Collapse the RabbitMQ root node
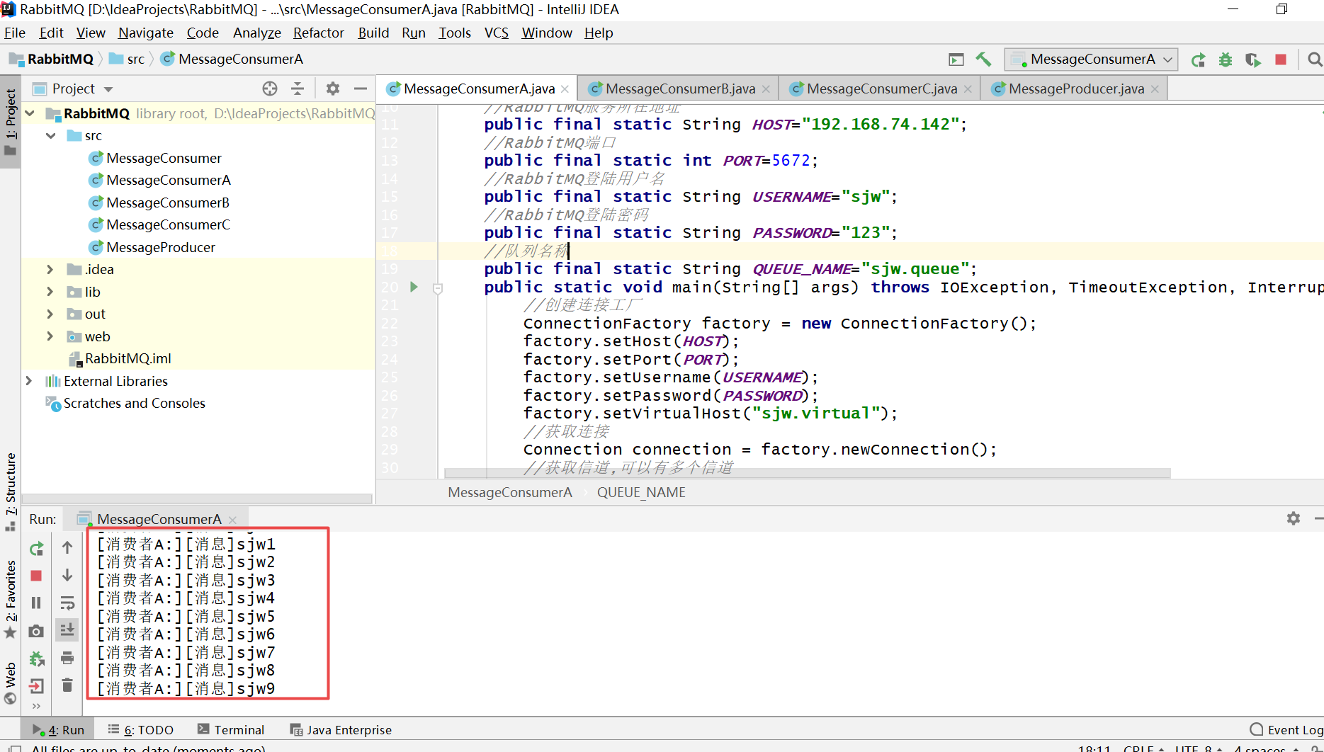Viewport: 1324px width, 752px height. point(30,113)
